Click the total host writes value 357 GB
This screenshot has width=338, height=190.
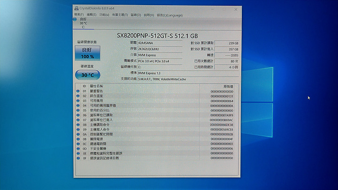[227, 49]
